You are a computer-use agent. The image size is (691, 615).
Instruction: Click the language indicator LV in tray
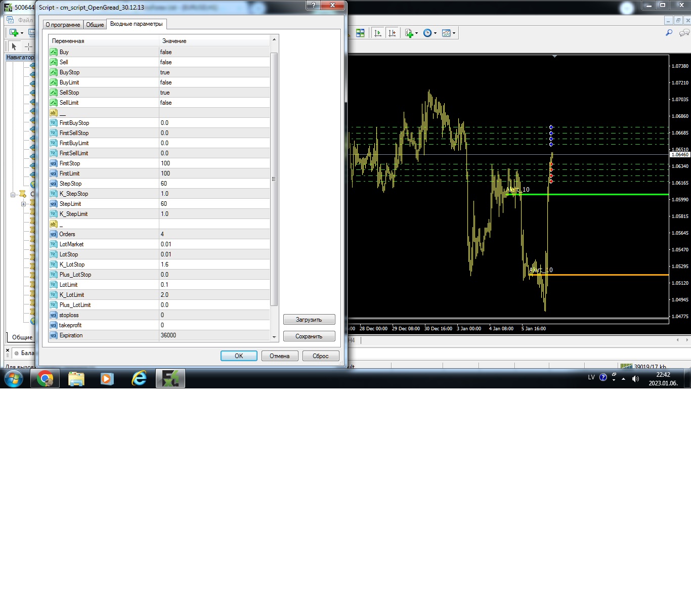pyautogui.click(x=591, y=377)
